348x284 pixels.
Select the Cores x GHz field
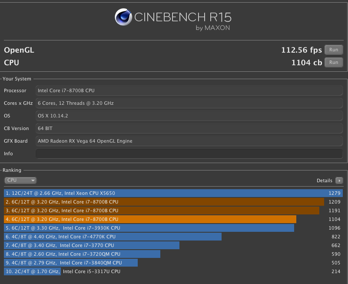[189, 103]
